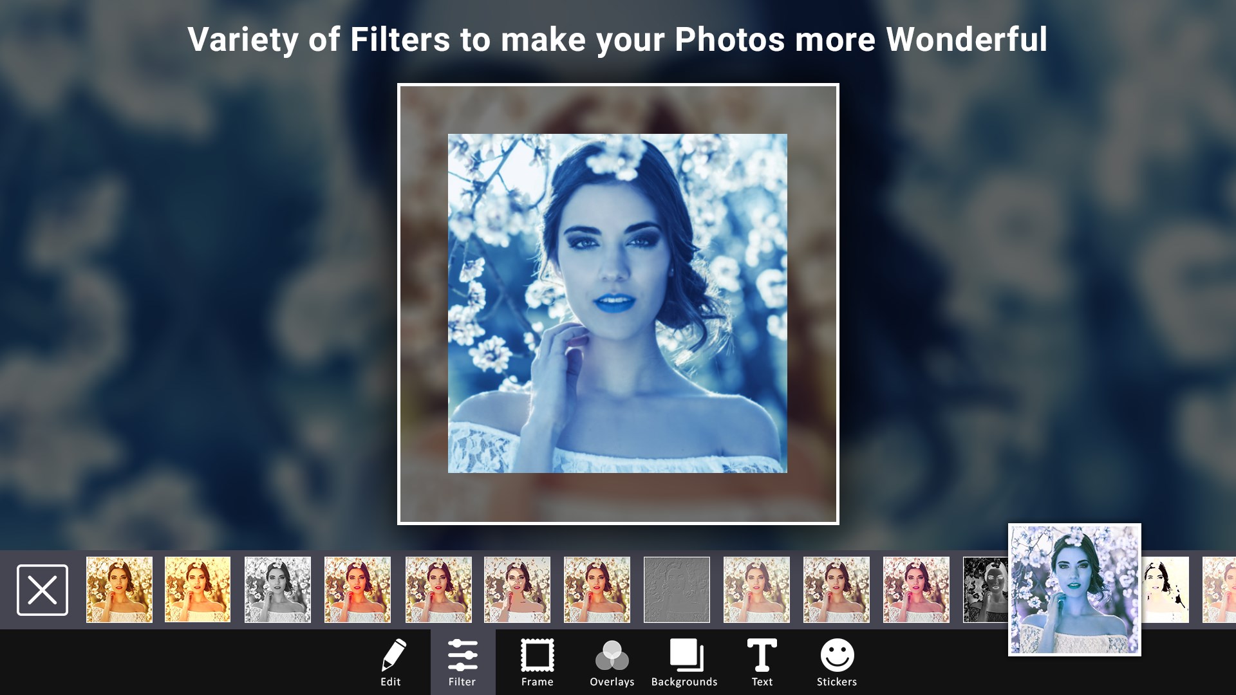Select the filter thumbnail left of emboss
The image size is (1236, 695).
coord(597,589)
